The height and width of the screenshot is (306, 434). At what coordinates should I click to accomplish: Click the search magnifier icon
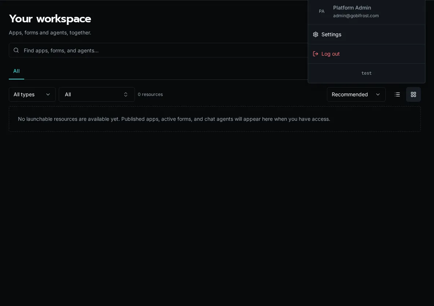click(16, 50)
